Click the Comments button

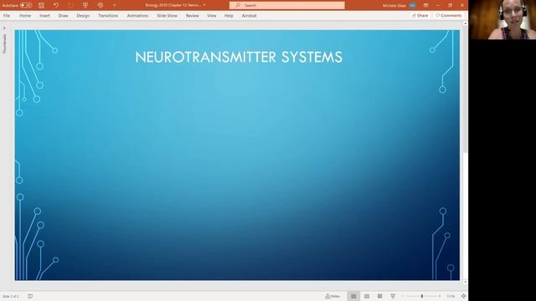click(x=449, y=15)
